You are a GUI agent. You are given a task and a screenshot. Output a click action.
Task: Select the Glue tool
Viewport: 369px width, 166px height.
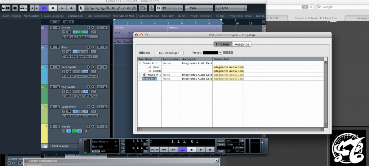tap(97, 8)
